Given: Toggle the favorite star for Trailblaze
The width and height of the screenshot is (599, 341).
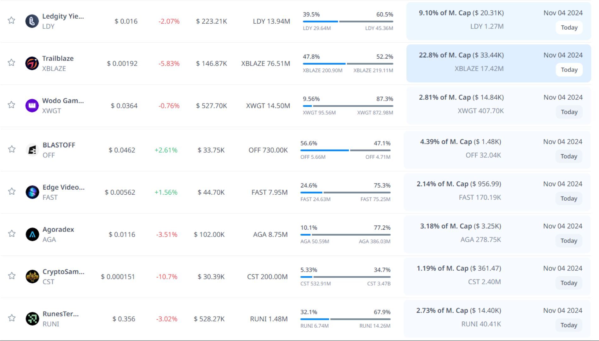Looking at the screenshot, I should coord(11,62).
